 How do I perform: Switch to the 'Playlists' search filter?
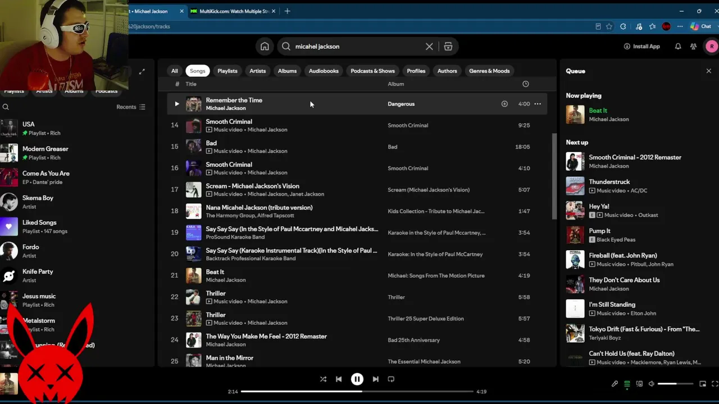coord(227,71)
